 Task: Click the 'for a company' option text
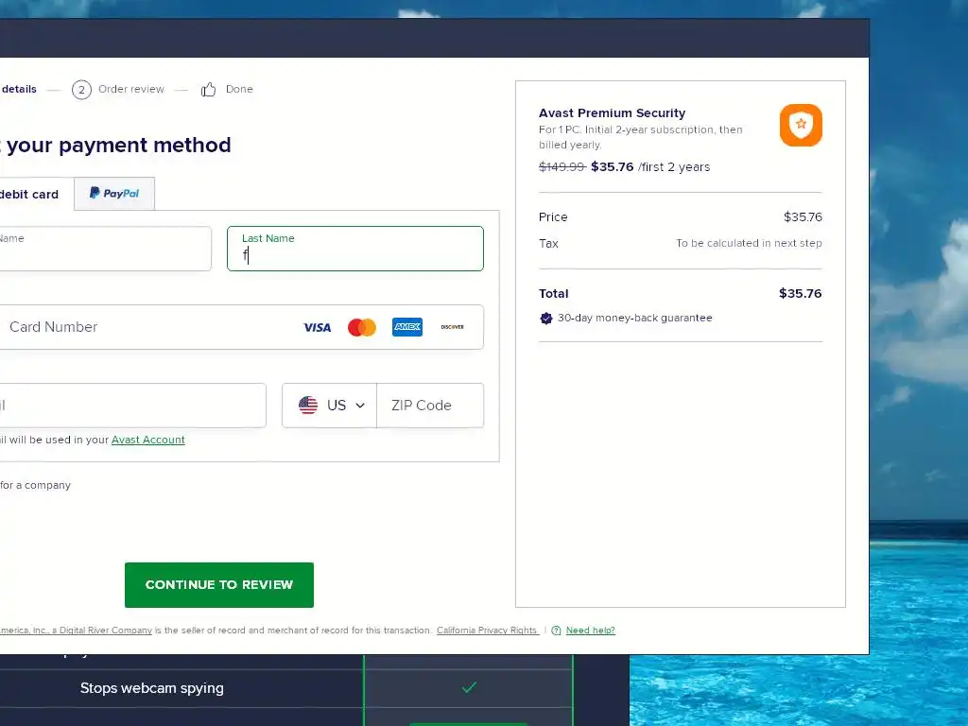coord(35,485)
